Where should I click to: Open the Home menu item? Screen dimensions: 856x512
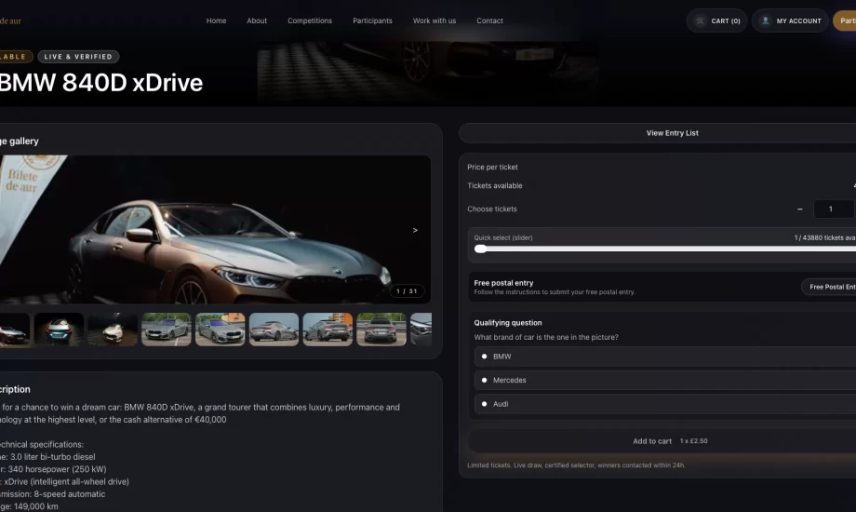click(216, 20)
